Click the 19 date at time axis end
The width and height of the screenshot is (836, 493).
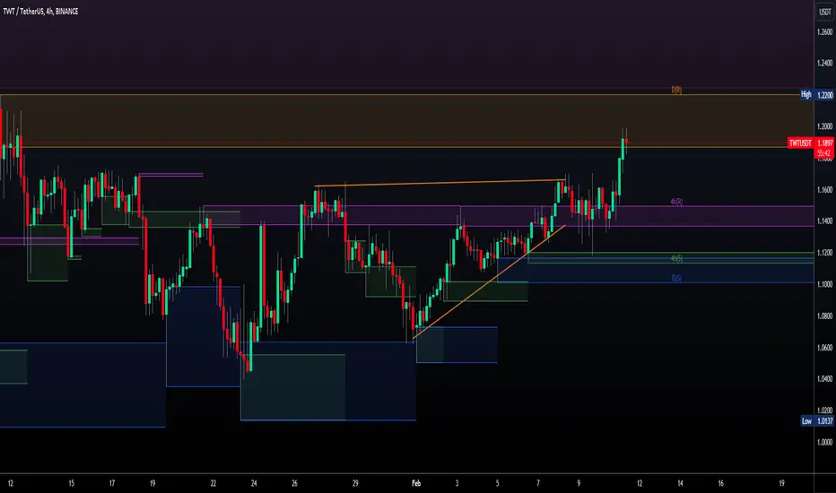781,483
